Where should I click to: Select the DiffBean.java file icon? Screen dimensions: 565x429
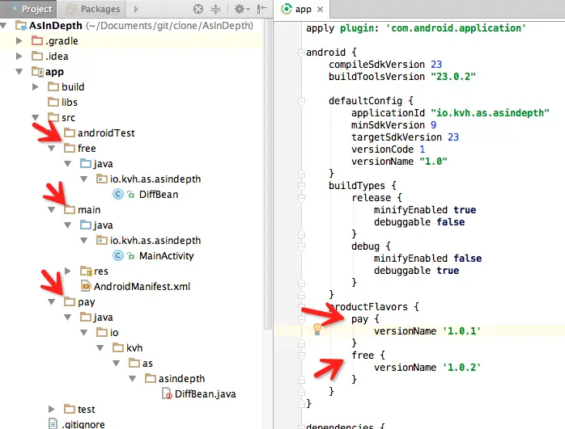[x=167, y=393]
